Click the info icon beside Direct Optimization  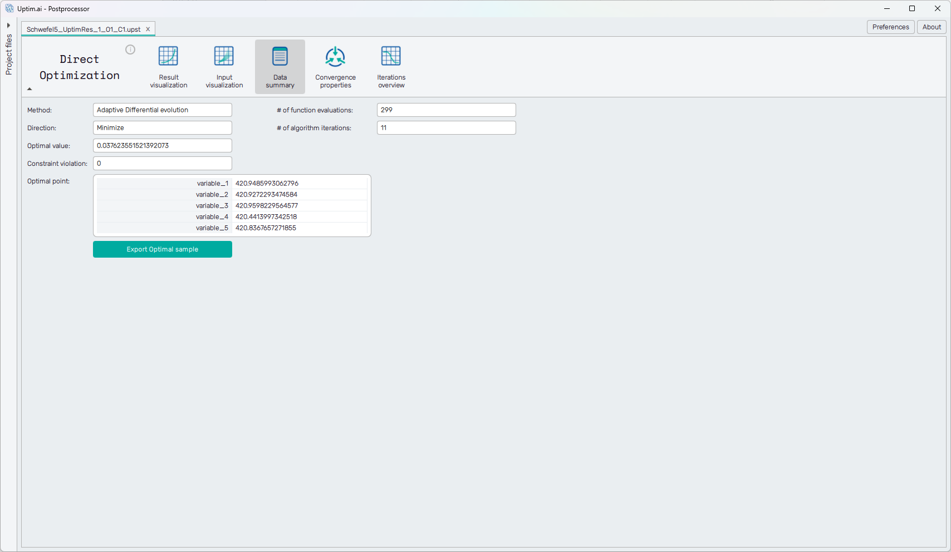pyautogui.click(x=130, y=50)
